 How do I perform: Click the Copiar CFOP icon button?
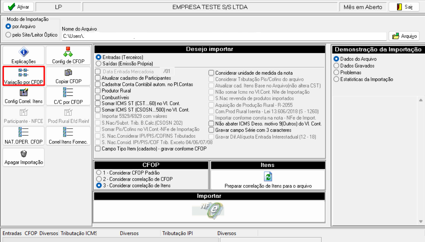pyautogui.click(x=68, y=76)
